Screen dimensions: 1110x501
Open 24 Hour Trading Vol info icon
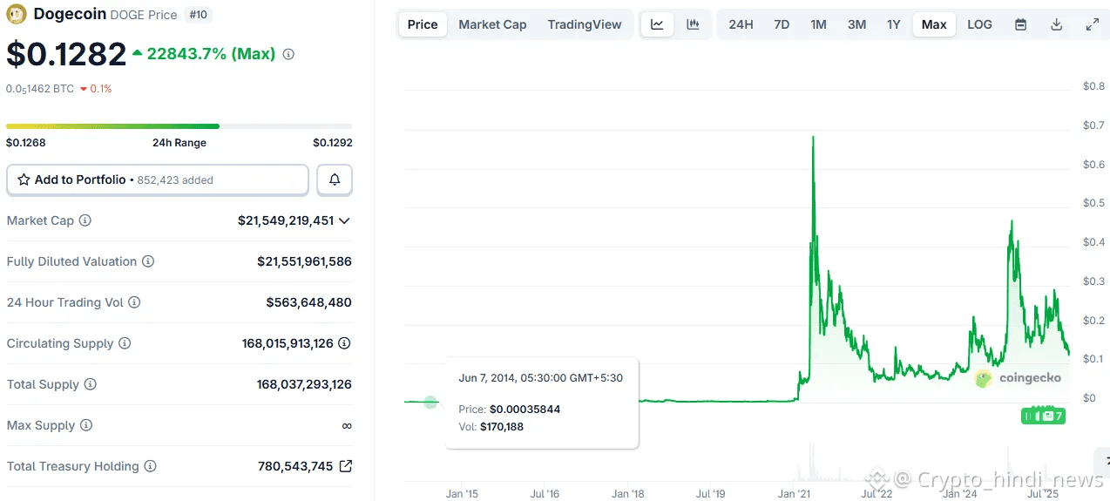pyautogui.click(x=134, y=302)
